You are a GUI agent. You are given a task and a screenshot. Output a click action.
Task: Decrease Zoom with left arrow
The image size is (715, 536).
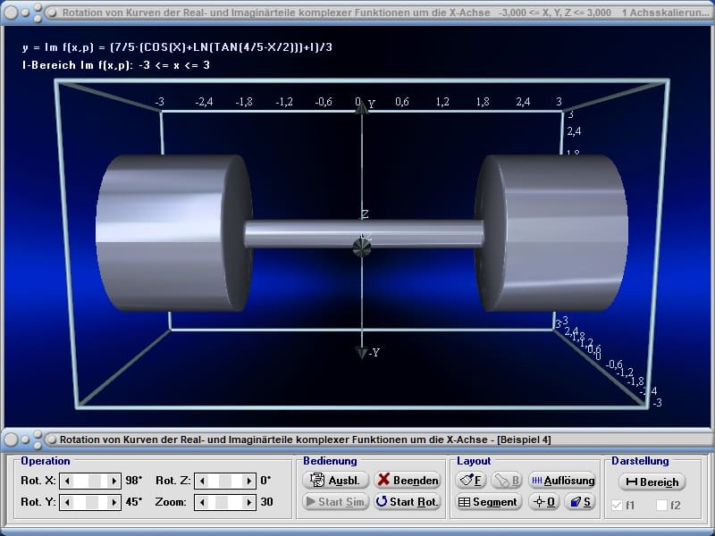[x=202, y=502]
